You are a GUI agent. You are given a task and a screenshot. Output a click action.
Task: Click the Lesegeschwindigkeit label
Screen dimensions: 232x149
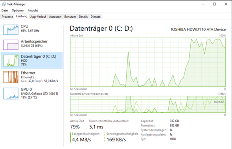point(86,134)
